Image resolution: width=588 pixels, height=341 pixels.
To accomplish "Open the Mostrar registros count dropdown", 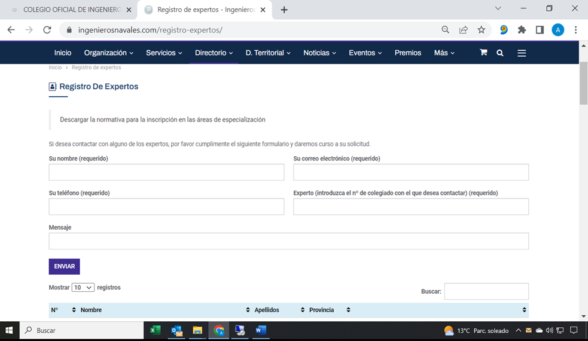I will pos(83,287).
